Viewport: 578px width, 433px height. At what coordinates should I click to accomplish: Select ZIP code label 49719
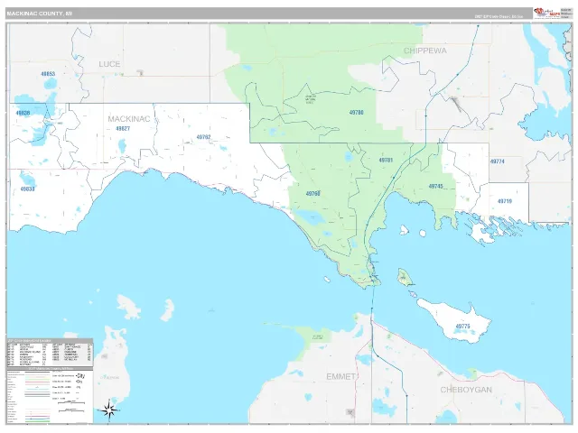point(505,201)
